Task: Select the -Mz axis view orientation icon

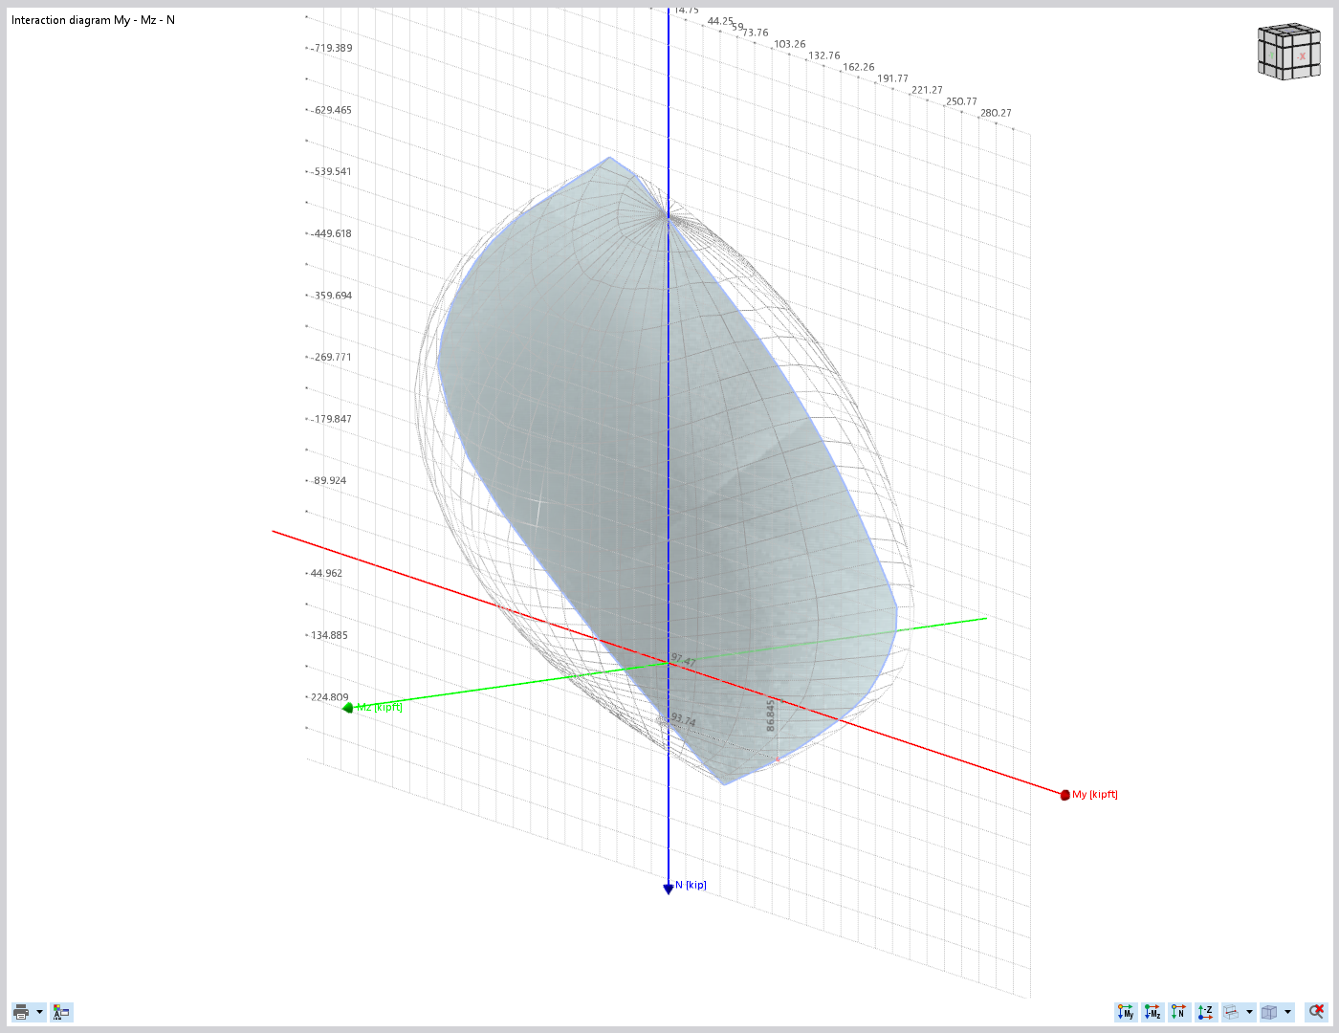Action: pos(1152,1012)
